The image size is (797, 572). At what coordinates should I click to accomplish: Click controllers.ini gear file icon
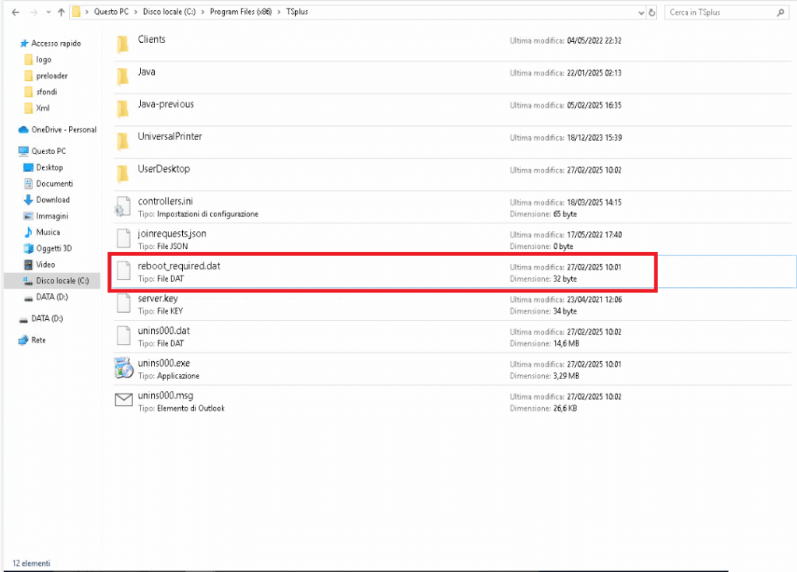coord(123,206)
